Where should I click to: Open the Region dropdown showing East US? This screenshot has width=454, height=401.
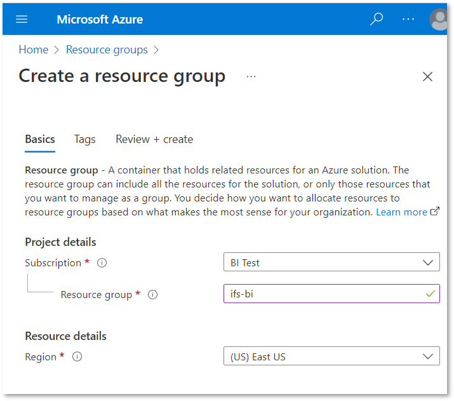pos(331,356)
